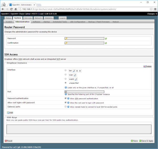Viewport: 158px width, 149px height.
Task: Click the lan interface network icon
Action: coord(74,71)
